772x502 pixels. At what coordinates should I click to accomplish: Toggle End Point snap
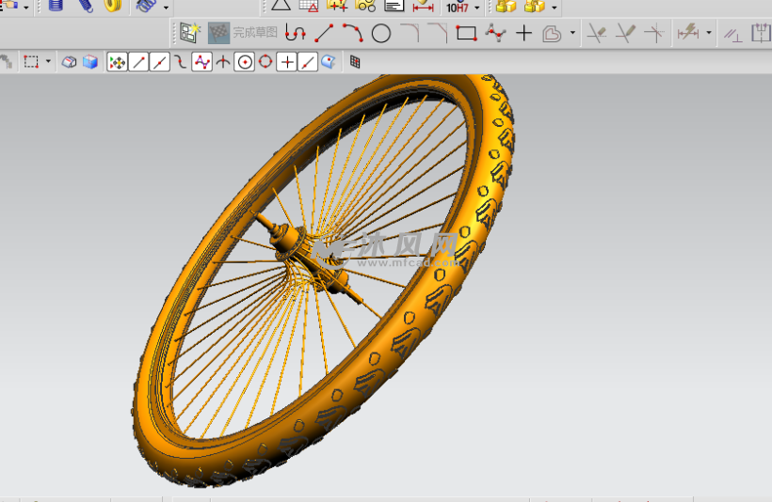[138, 62]
